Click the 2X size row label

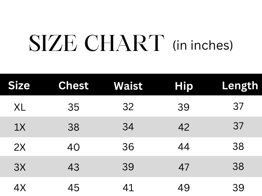coord(20,147)
